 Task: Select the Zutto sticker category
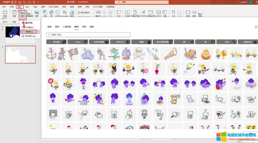[x=78, y=42]
